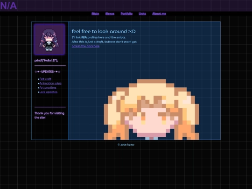Click the 'I'll link N/A profiles' sentence
Screen dimensions: 252x189
pos(98,37)
